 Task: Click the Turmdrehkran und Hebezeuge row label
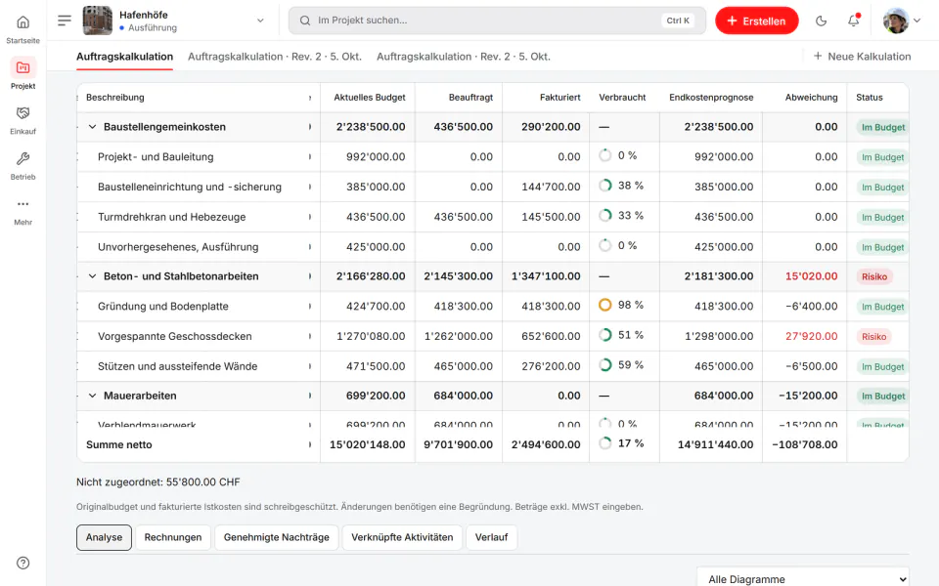tap(172, 217)
